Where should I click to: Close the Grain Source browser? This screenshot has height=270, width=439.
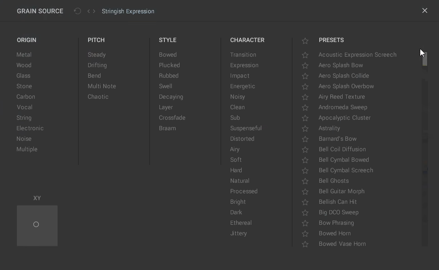(424, 10)
